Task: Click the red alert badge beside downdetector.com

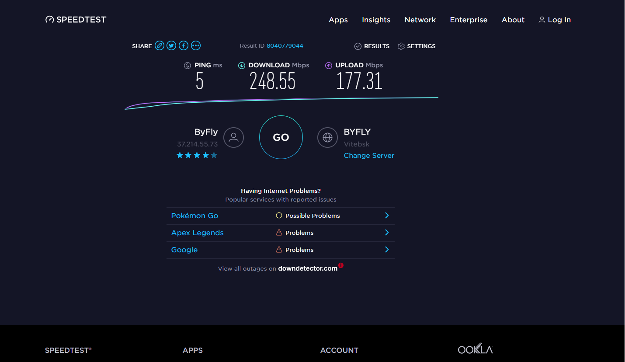Action: pos(341,265)
